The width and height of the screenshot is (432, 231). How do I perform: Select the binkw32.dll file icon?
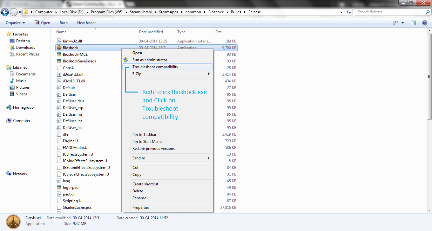(59, 41)
